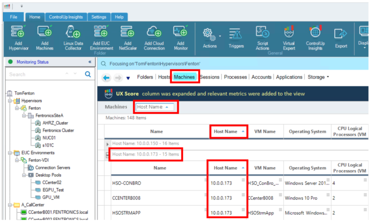372x223 pixels.
Task: Open Help ribbon tab
Action: [x=119, y=17]
